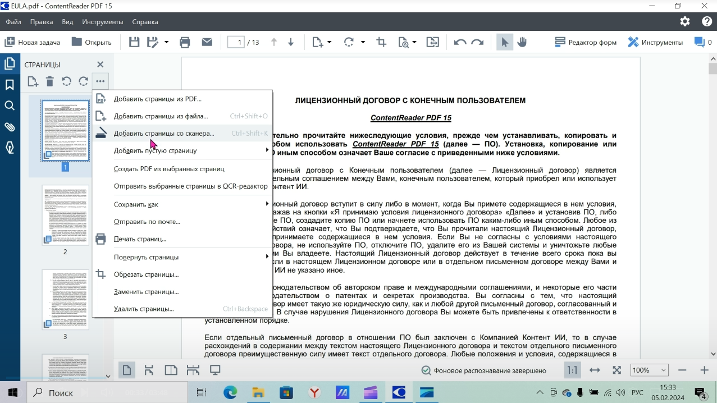The height and width of the screenshot is (403, 717).
Task: Toggle single page view mode
Action: 127,370
